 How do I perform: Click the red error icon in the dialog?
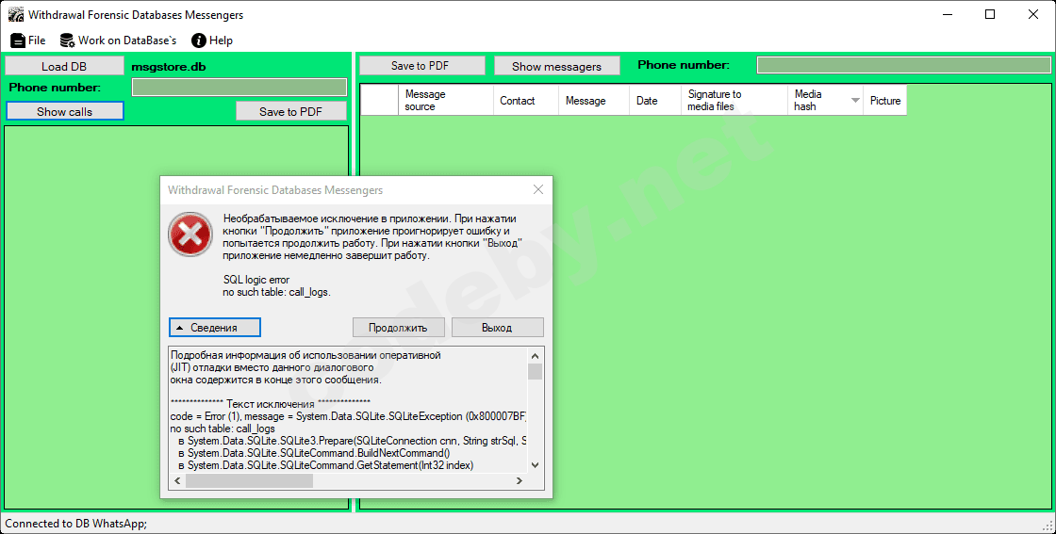click(x=190, y=235)
